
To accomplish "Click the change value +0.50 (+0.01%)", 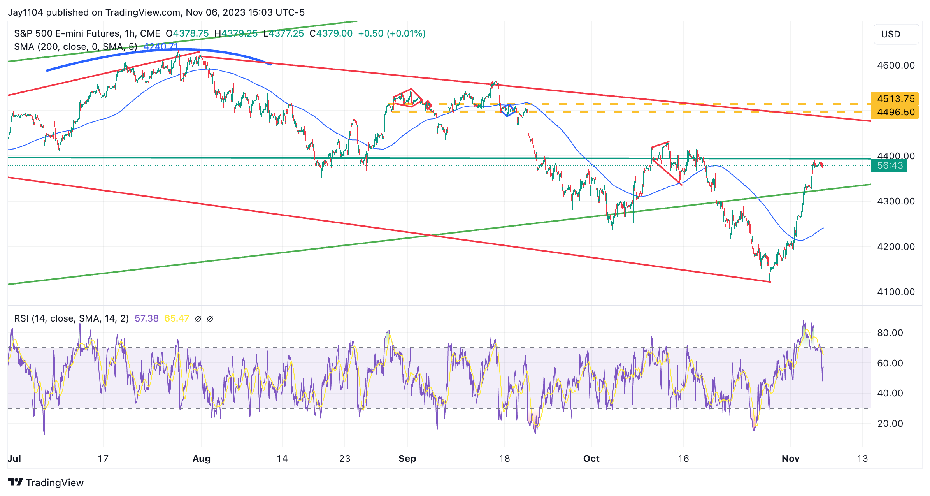I will [392, 33].
